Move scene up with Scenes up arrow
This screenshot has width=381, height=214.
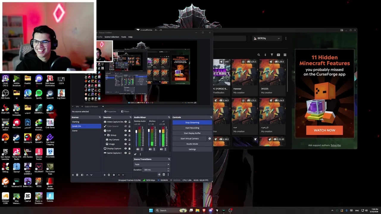(87, 175)
